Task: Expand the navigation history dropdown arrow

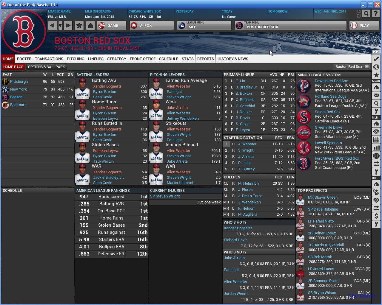Action: [x=60, y=26]
